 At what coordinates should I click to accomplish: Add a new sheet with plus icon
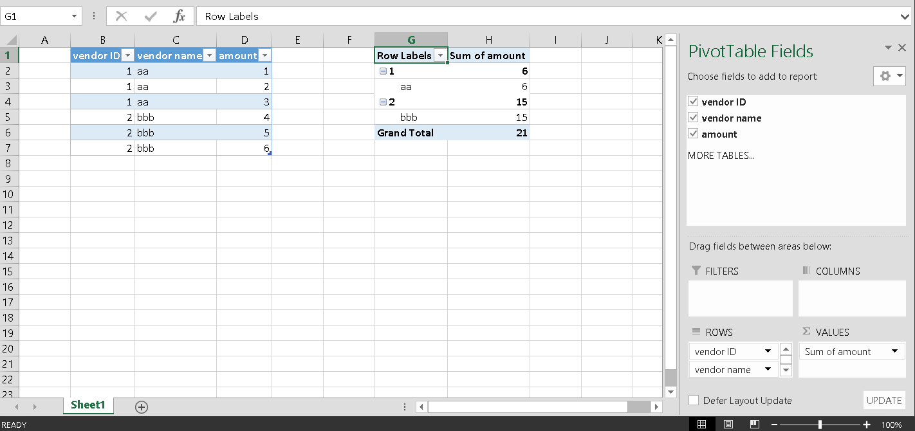pos(142,407)
